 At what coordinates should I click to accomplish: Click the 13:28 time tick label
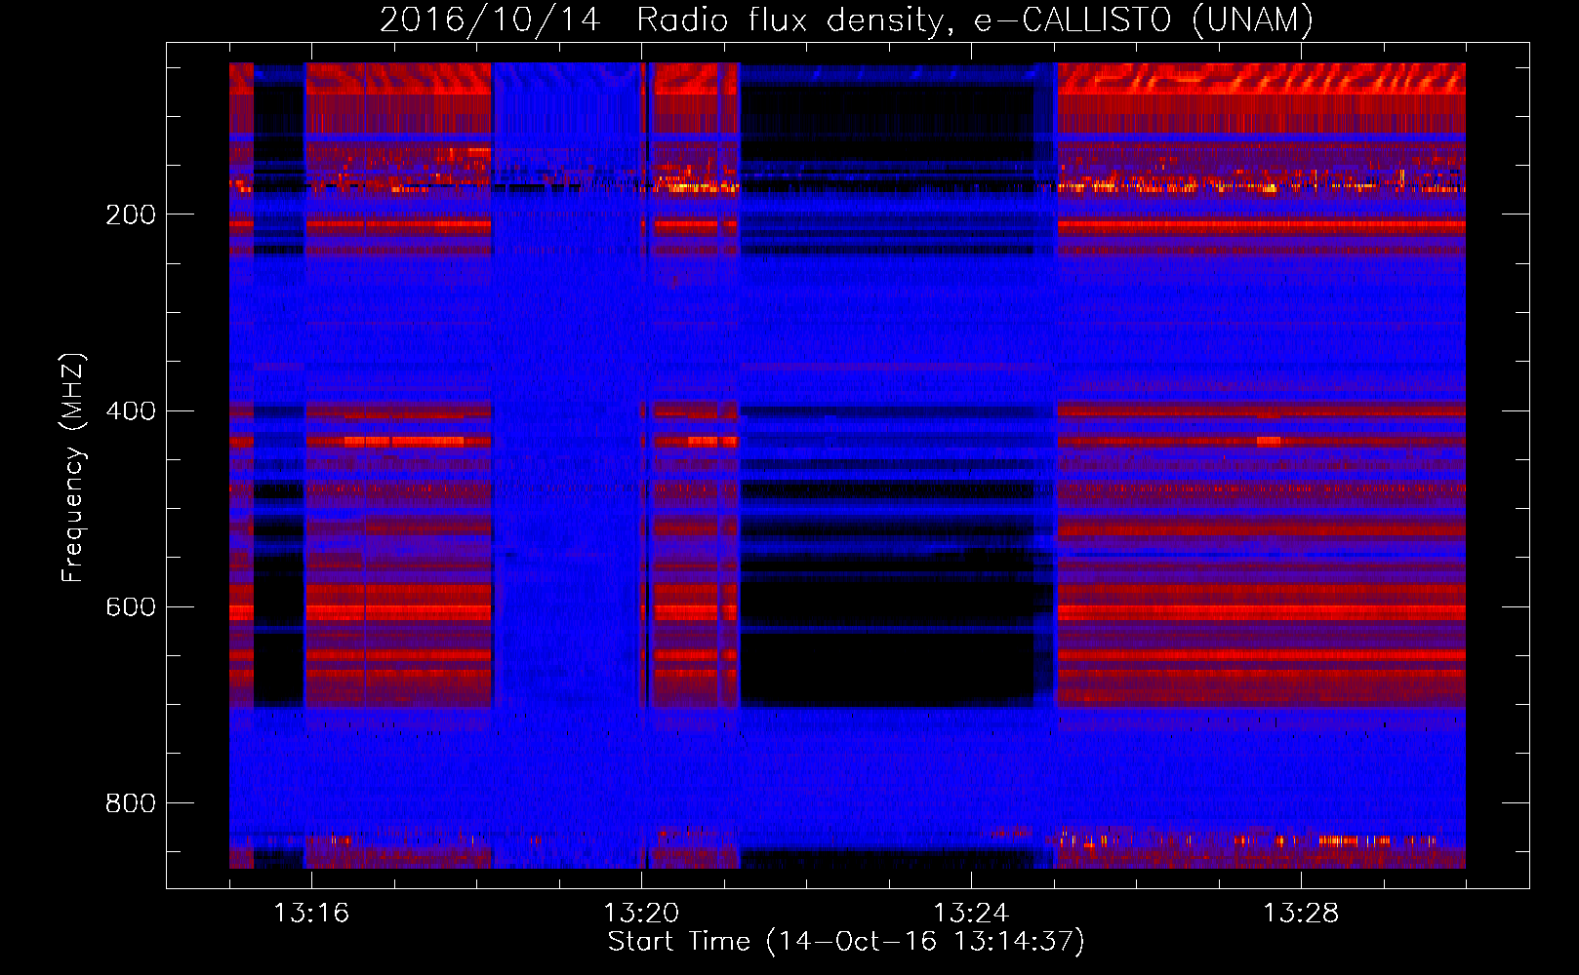pyautogui.click(x=1301, y=914)
